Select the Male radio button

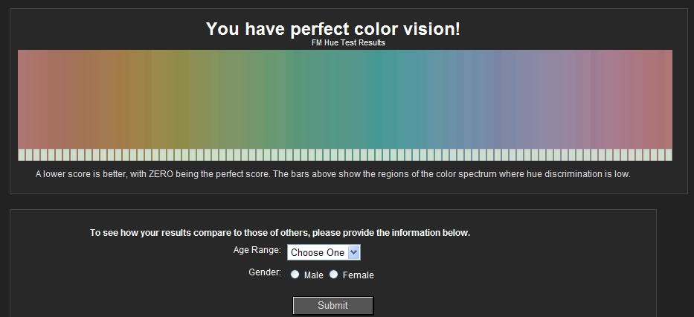coord(295,275)
